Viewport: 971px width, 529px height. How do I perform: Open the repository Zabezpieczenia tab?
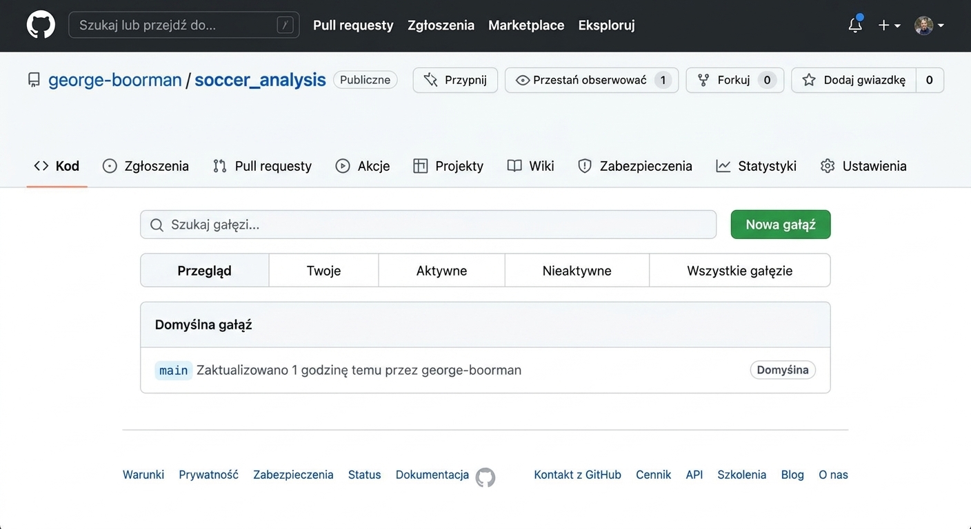[x=634, y=166]
